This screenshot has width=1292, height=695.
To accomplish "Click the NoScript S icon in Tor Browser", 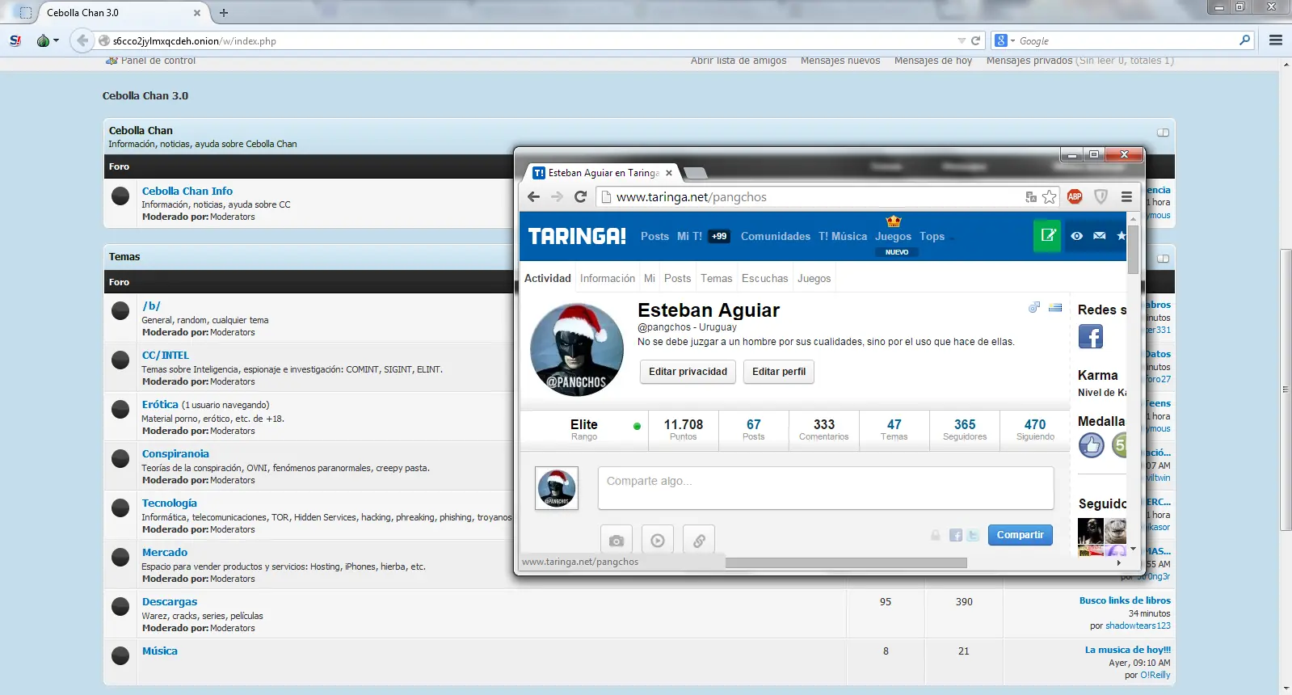I will coord(15,40).
